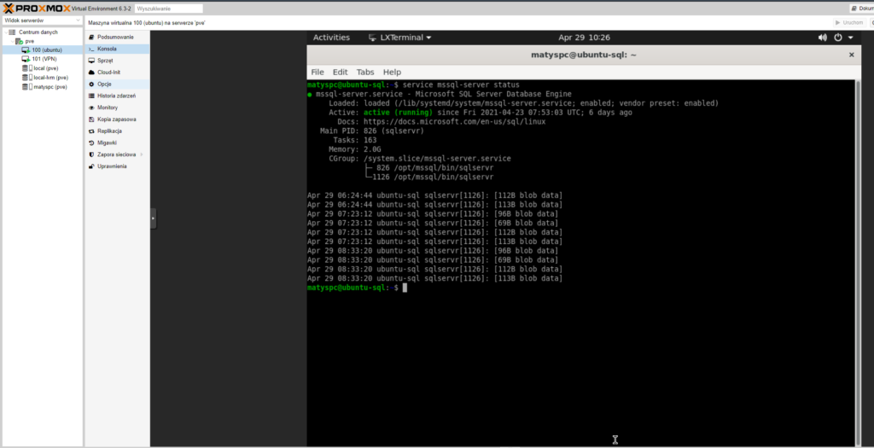Open Cloud-Init via its cloud icon

91,73
